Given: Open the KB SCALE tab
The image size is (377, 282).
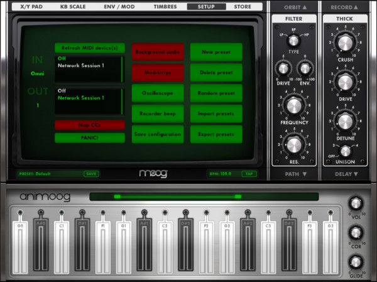Looking at the screenshot, I should click(73, 6).
